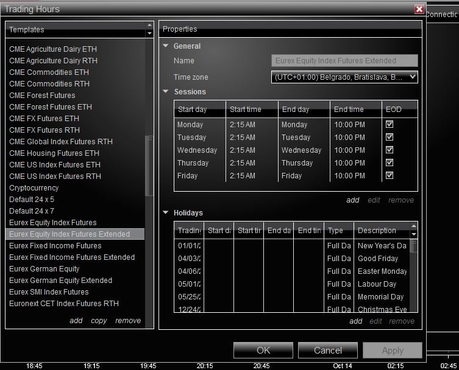Close the Trading Hours dialog
The width and height of the screenshot is (459, 370).
(x=419, y=9)
